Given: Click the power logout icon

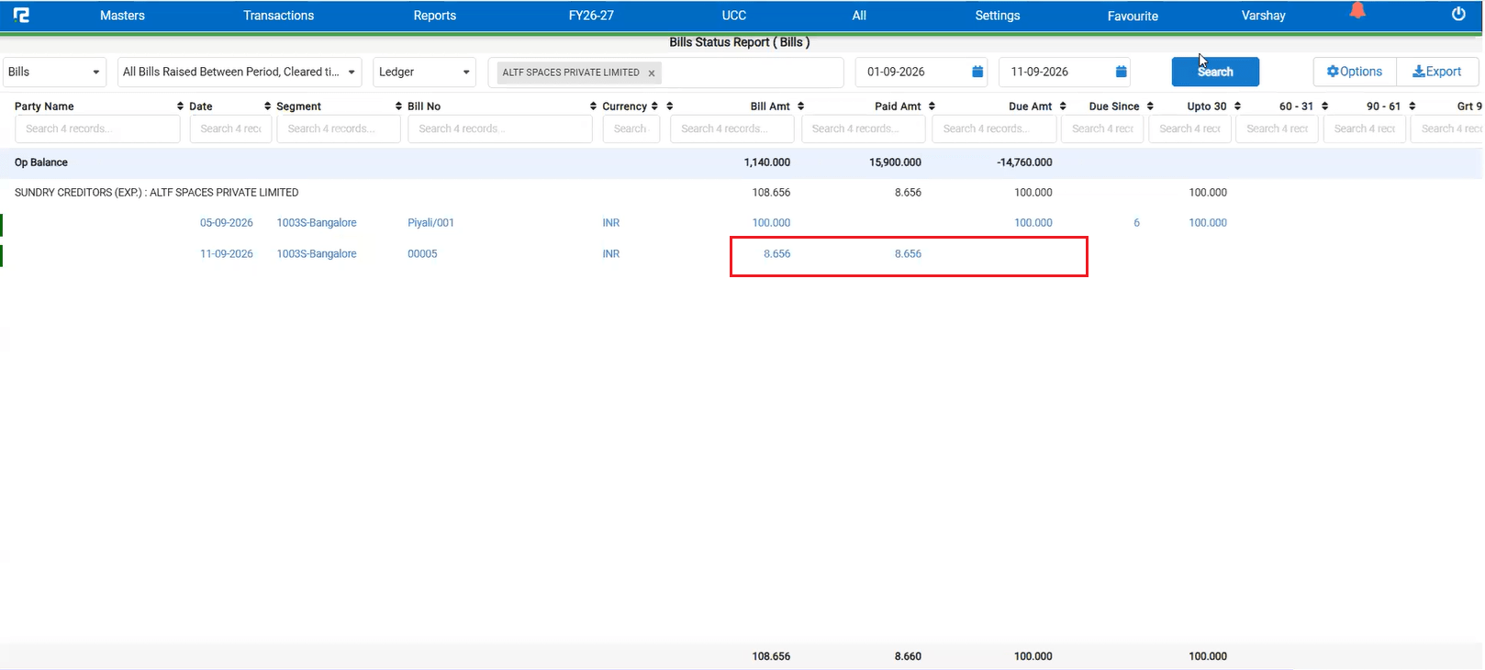Looking at the screenshot, I should 1458,14.
